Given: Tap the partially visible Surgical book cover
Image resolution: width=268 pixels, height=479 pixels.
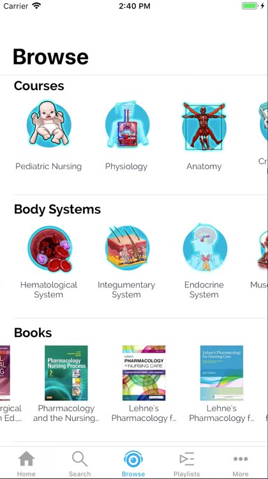Looking at the screenshot, I should click(5, 373).
